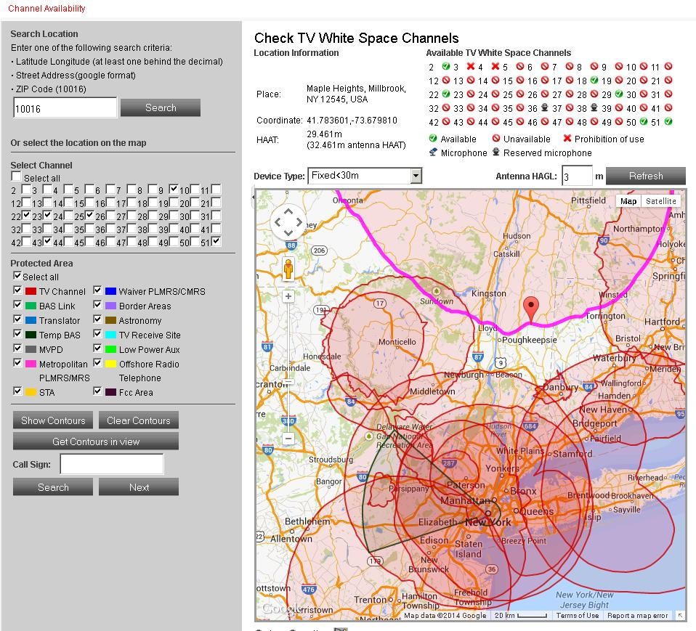
Task: Click channel 4 prohibition status icon
Action: click(495, 66)
